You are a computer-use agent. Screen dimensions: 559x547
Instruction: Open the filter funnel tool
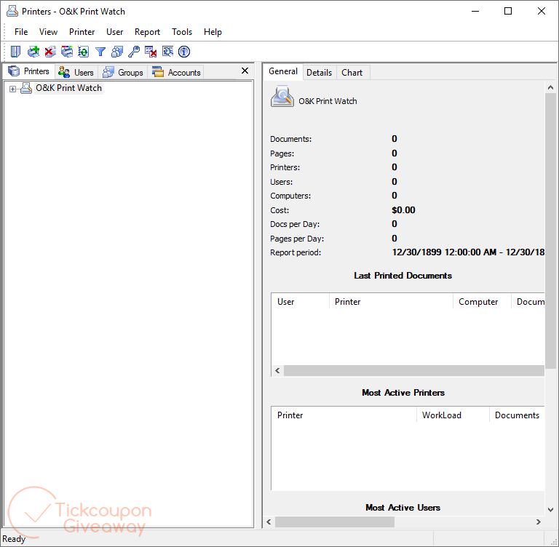click(x=100, y=52)
